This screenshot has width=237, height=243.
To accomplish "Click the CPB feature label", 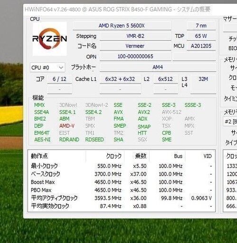I will click(167, 133).
